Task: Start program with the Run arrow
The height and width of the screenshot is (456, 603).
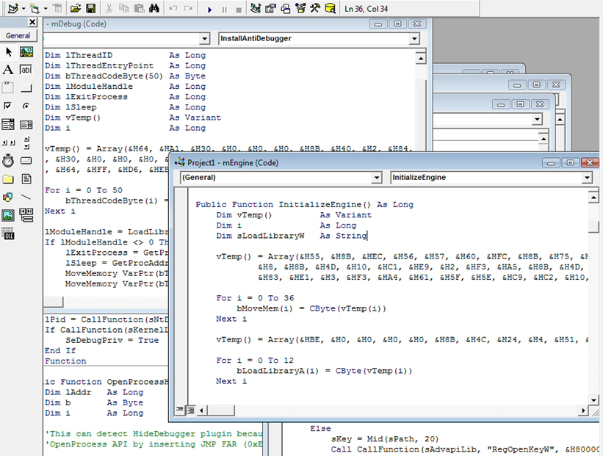Action: pyautogui.click(x=209, y=10)
